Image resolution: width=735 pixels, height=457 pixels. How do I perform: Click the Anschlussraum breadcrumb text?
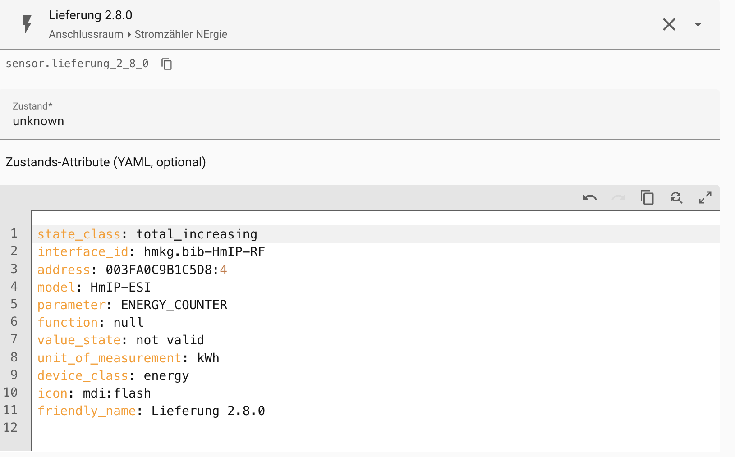[x=86, y=34]
